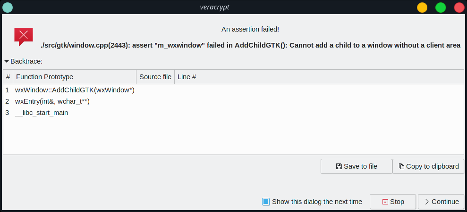Select the wxEntry(int&, wchar_t**) row
467x212 pixels.
pyautogui.click(x=233, y=101)
